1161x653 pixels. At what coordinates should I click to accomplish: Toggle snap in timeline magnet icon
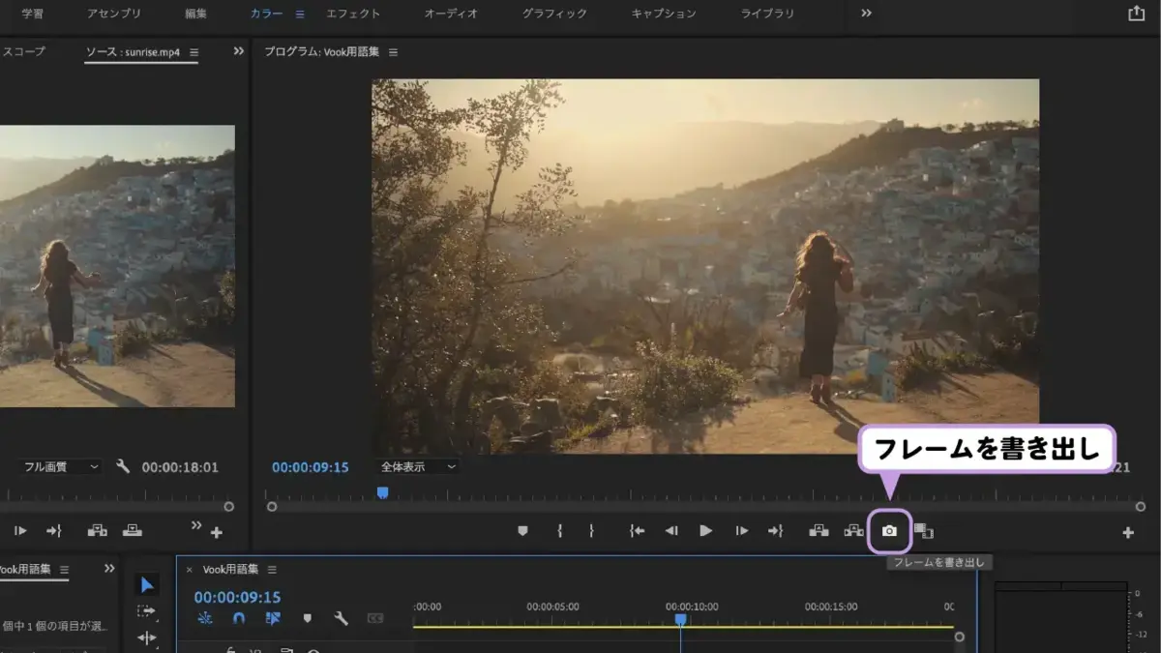[x=239, y=618]
